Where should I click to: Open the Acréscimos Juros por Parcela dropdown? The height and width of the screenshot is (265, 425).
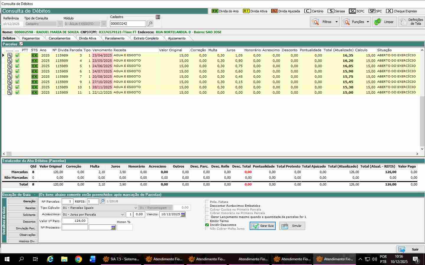click(122, 215)
